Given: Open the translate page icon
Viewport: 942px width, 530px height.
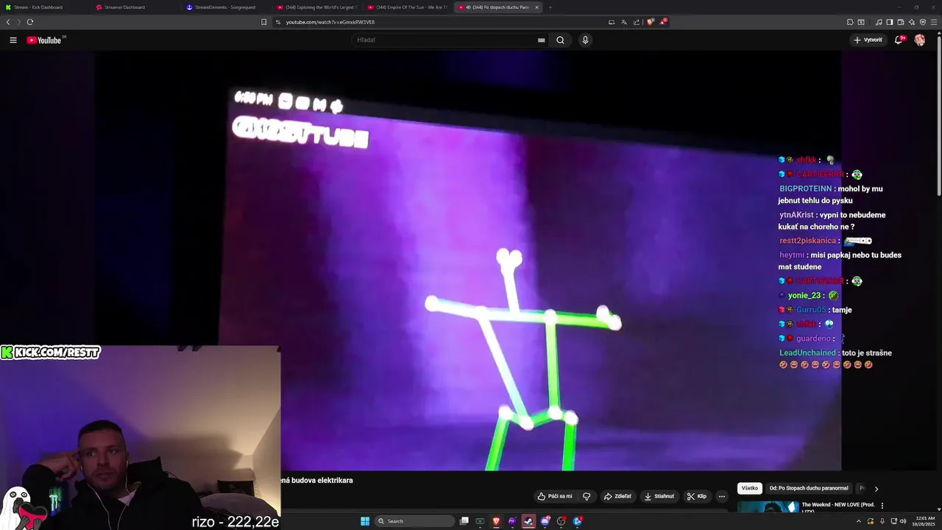Looking at the screenshot, I should pyautogui.click(x=624, y=22).
